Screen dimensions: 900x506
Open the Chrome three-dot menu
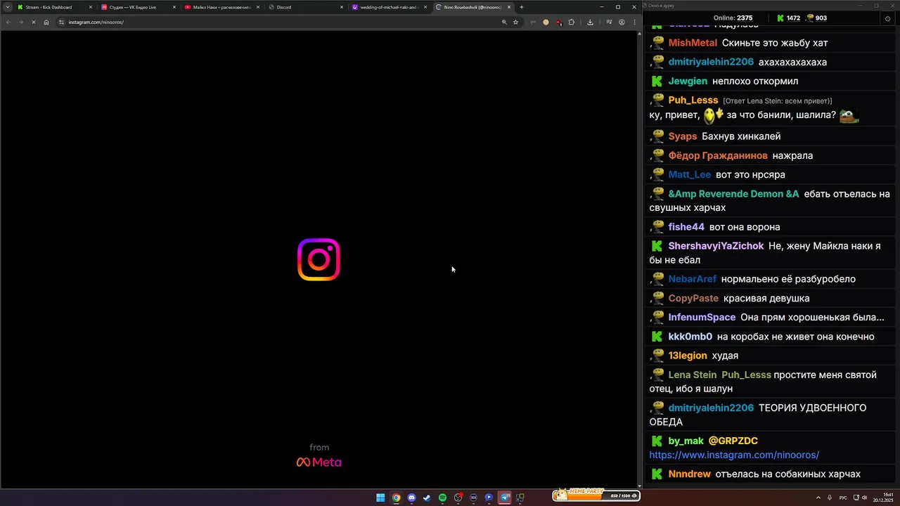(x=634, y=22)
